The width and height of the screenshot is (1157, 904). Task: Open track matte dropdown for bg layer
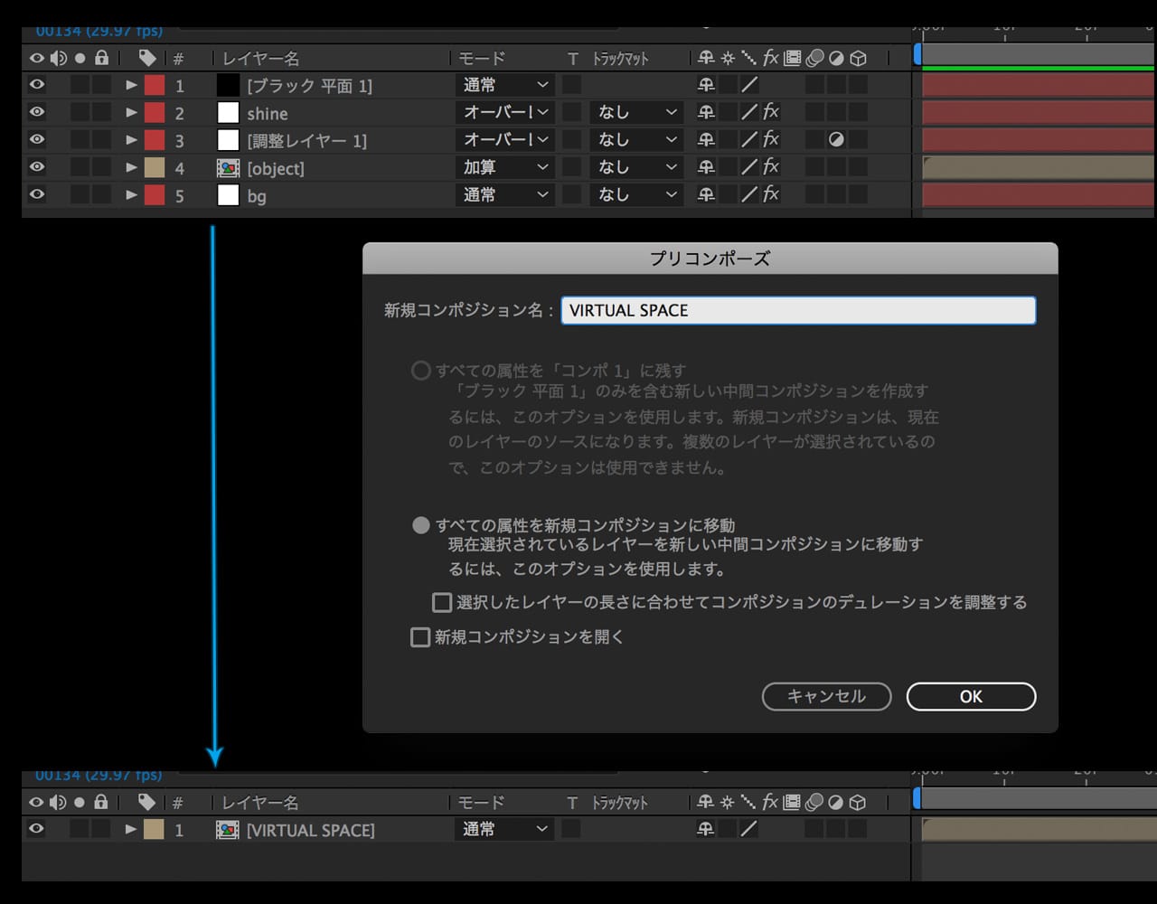635,195
